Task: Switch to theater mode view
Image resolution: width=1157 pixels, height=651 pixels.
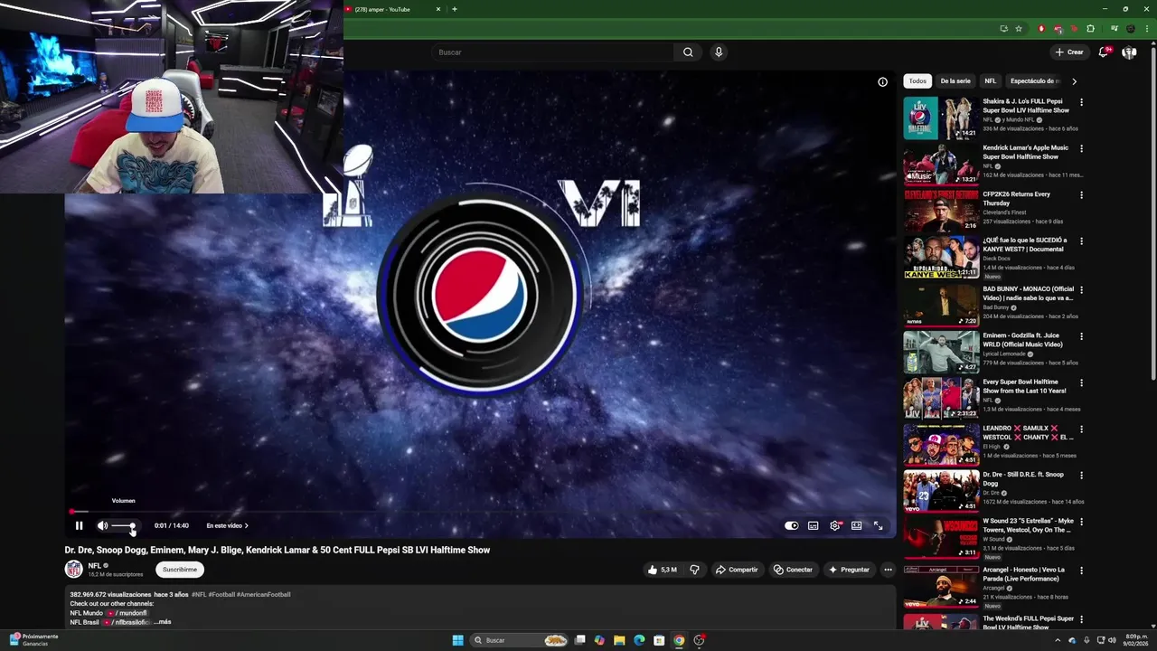Action: point(856,525)
